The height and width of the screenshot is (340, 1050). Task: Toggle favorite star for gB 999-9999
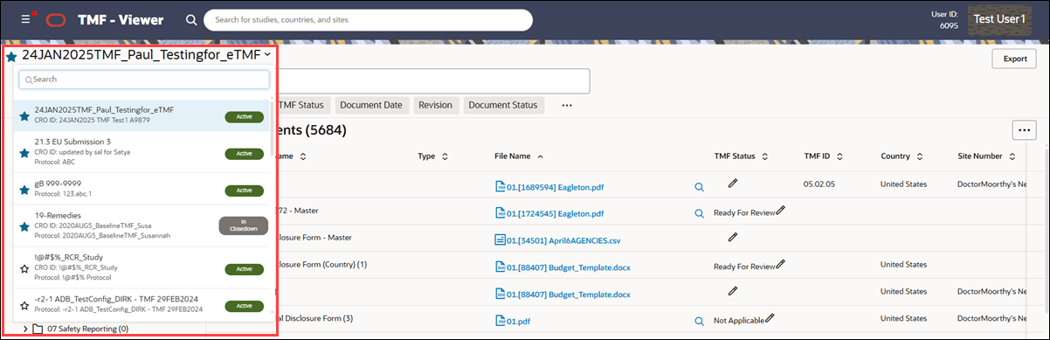click(24, 190)
